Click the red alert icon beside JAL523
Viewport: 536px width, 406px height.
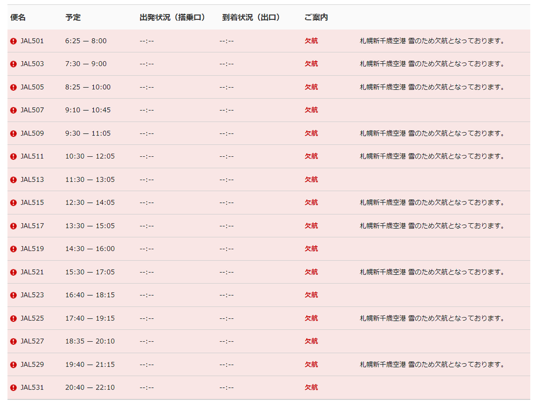(13, 295)
